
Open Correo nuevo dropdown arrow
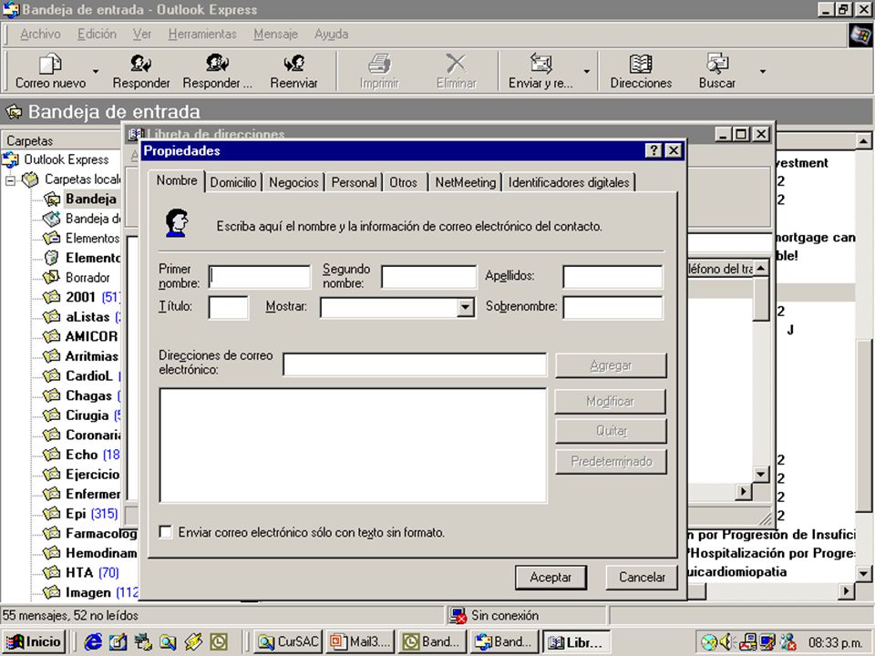[x=96, y=71]
